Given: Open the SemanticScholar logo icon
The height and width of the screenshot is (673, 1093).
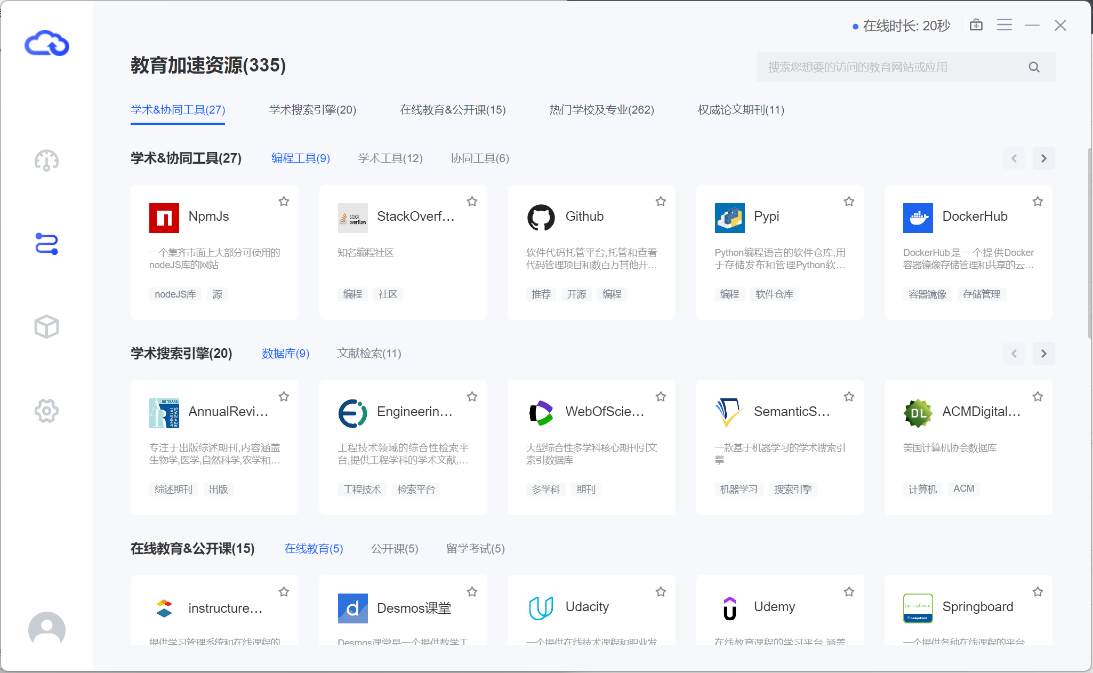Looking at the screenshot, I should [x=729, y=413].
